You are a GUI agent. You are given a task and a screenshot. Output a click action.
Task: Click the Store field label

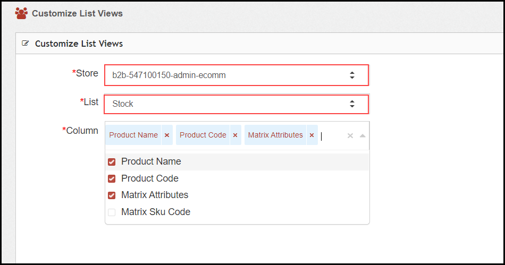pyautogui.click(x=85, y=73)
